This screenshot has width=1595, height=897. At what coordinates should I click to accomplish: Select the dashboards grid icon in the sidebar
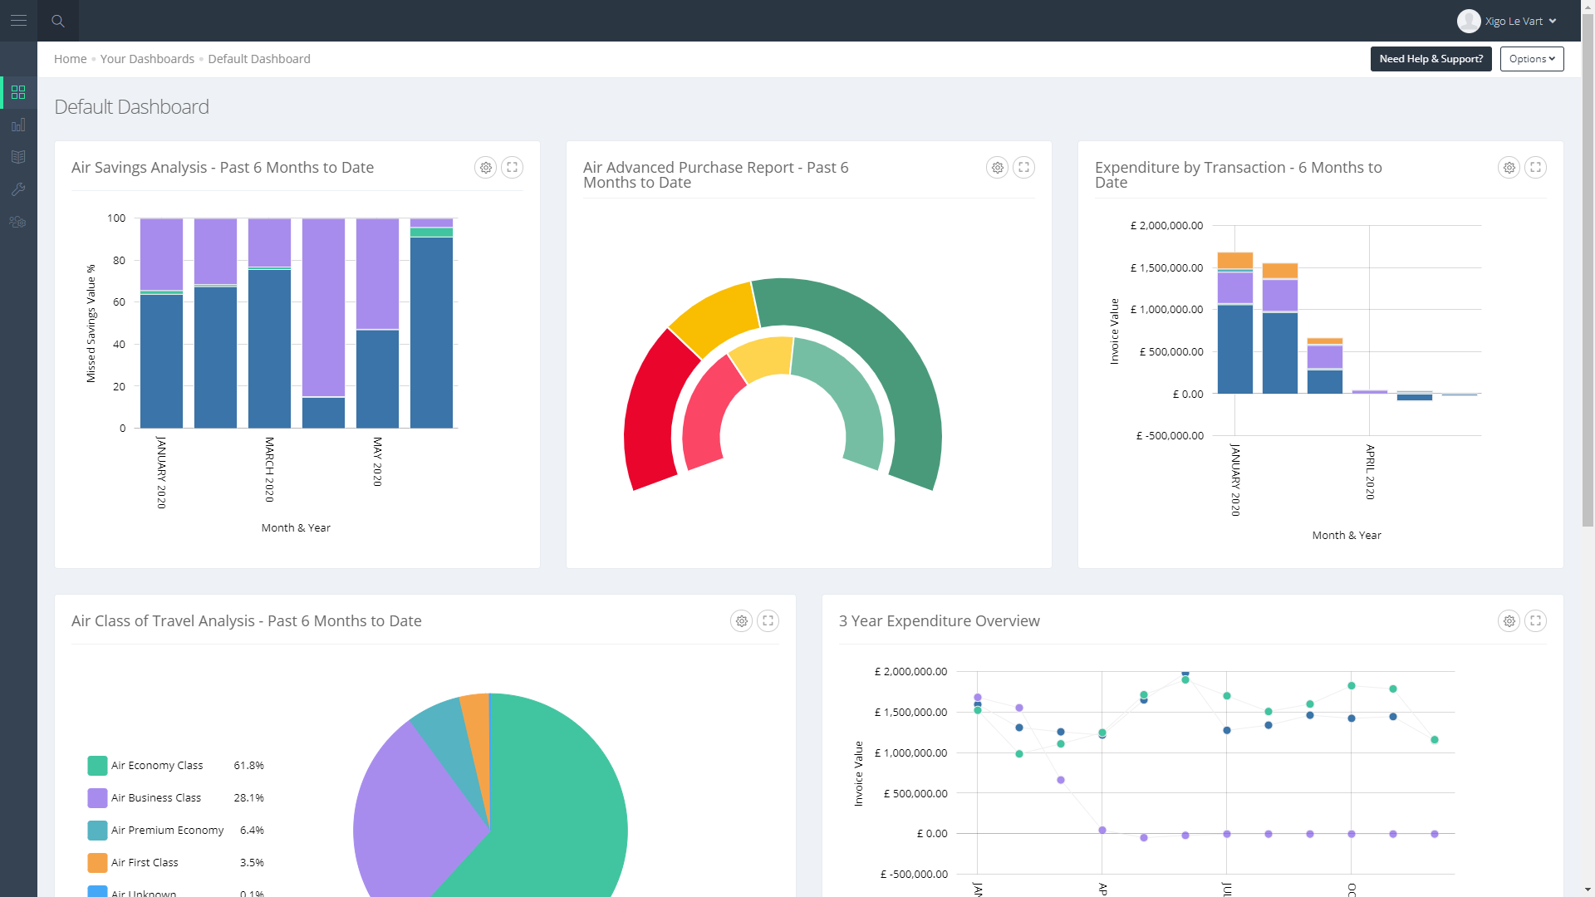tap(18, 92)
